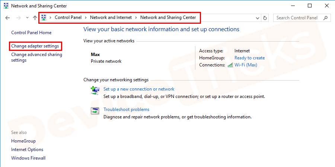Click the broadband, dial-up, or VPN description text
Screen dimensions: 335x167
pos(184,96)
